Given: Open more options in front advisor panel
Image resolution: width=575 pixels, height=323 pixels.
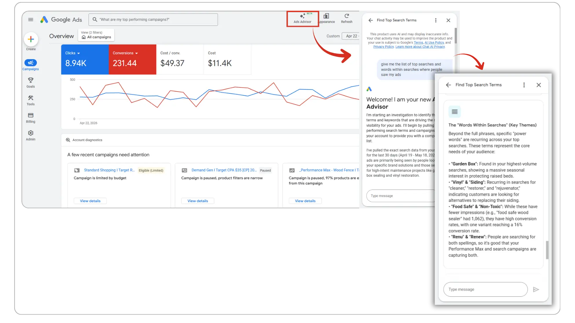Looking at the screenshot, I should 524,85.
